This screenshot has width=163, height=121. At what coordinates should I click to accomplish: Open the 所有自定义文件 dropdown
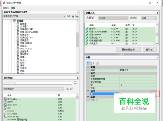65,16
